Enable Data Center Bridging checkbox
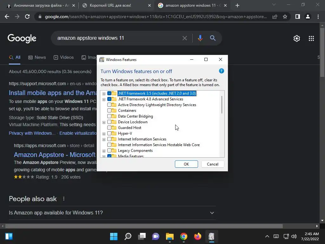The image size is (325, 244). 109,116
